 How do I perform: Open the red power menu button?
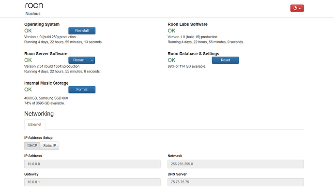pos(297,8)
